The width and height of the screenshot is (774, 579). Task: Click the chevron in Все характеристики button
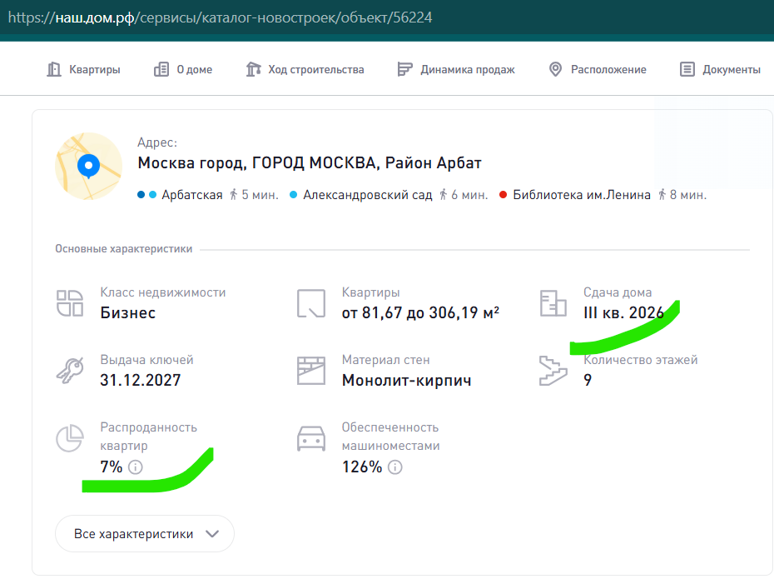click(212, 534)
